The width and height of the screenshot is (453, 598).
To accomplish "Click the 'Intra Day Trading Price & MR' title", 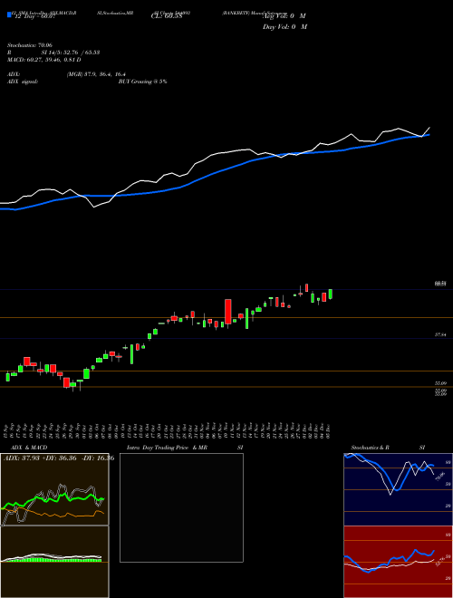I will (167, 448).
